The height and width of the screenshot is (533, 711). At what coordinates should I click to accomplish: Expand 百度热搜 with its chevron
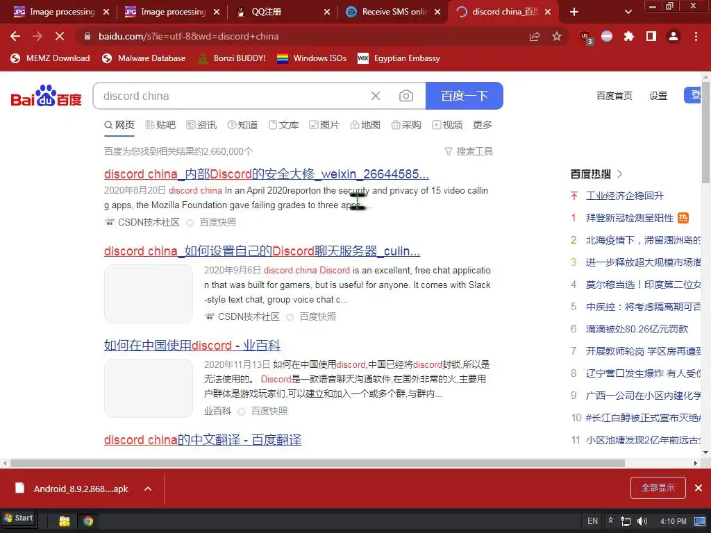coord(620,174)
